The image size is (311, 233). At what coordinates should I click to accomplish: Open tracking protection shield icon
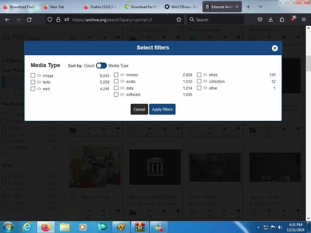pyautogui.click(x=50, y=20)
